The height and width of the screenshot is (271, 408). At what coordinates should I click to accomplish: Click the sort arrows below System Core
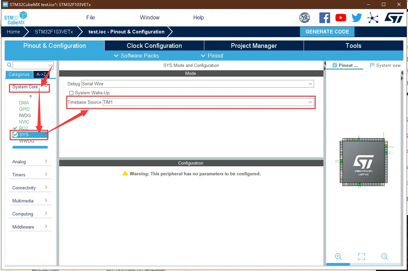click(30, 96)
